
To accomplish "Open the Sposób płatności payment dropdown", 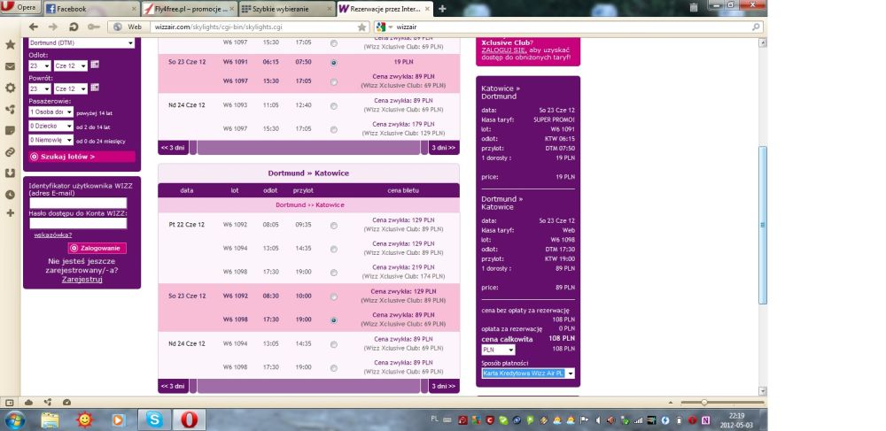I will pos(528,373).
